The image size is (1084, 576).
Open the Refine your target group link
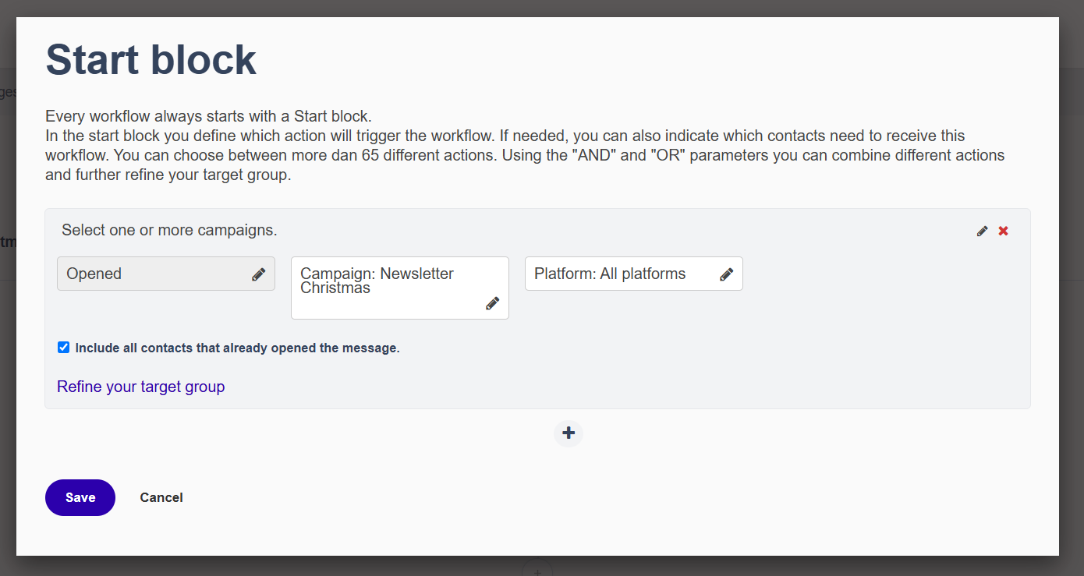(x=141, y=387)
